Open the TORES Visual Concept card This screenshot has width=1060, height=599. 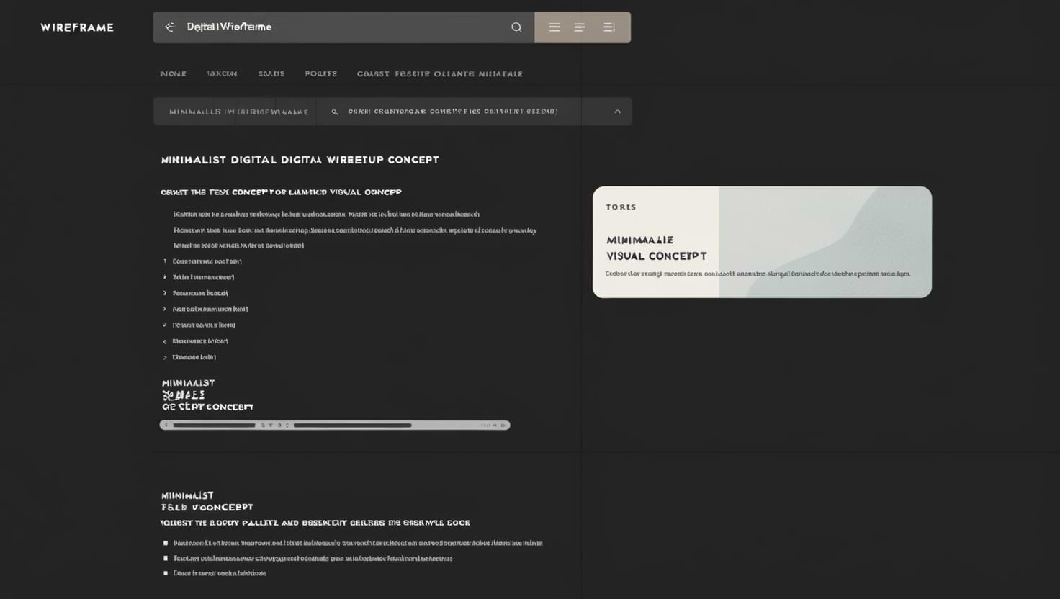[x=762, y=242]
